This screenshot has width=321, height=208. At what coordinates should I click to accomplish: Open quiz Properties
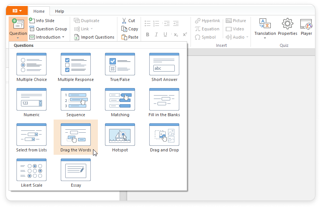287,27
